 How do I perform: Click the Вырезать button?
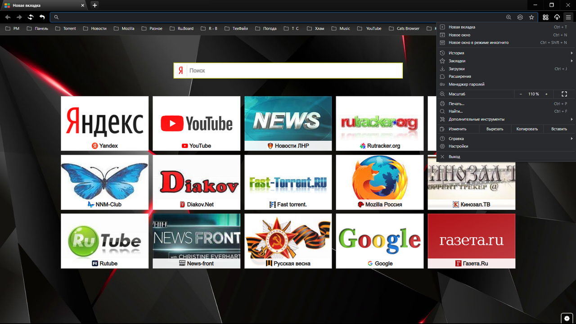pyautogui.click(x=495, y=129)
